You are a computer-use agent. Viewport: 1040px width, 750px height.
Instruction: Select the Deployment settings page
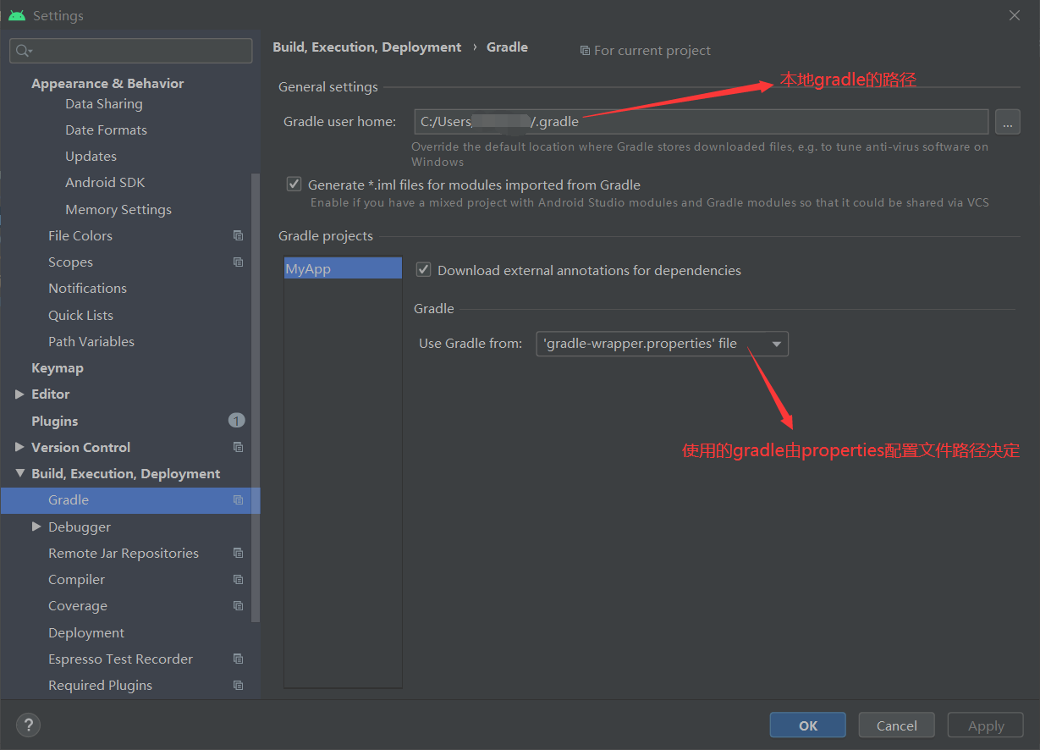pos(86,632)
